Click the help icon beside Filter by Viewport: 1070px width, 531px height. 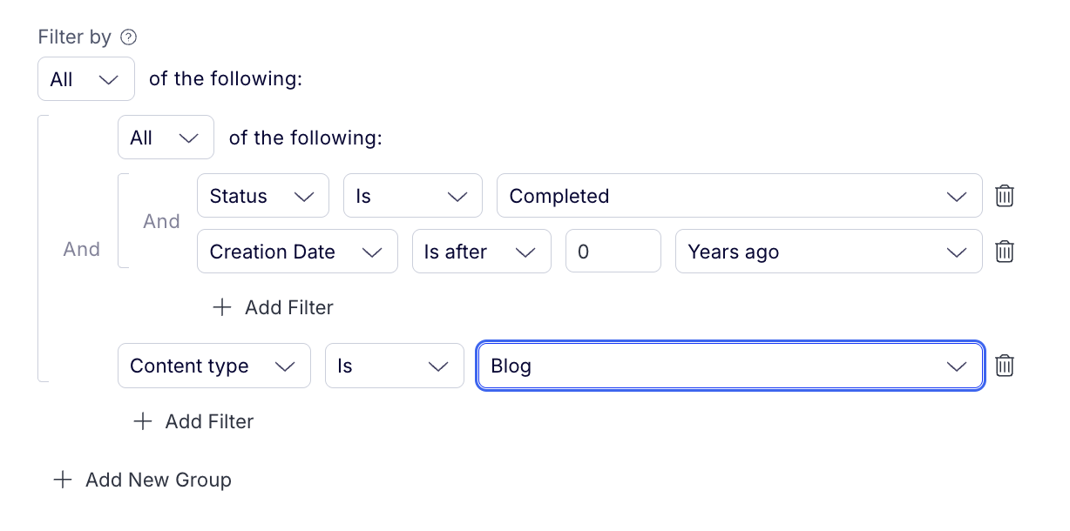tap(129, 37)
